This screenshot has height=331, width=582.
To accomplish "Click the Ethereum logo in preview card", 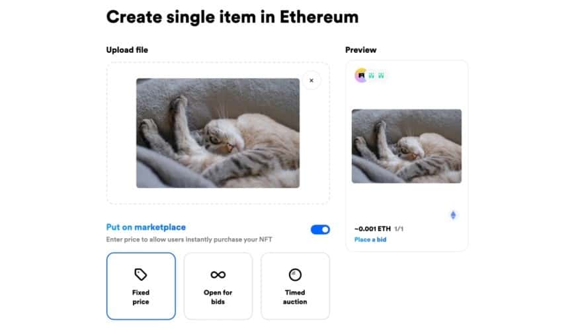I will coord(453,215).
